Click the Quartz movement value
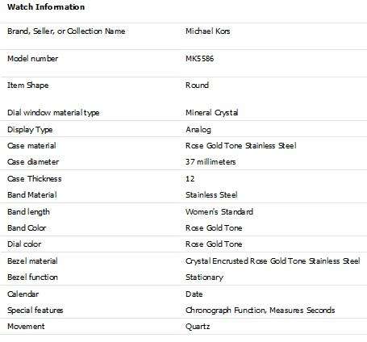Image resolution: width=367 pixels, height=342 pixels. [198, 327]
